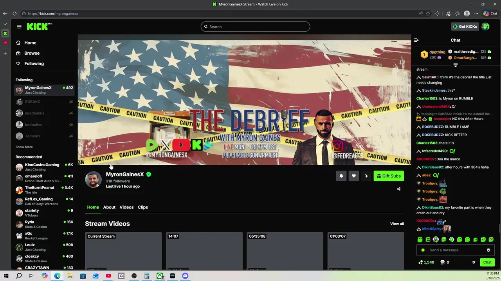Select the Home channel tab
The width and height of the screenshot is (501, 281).
click(93, 207)
